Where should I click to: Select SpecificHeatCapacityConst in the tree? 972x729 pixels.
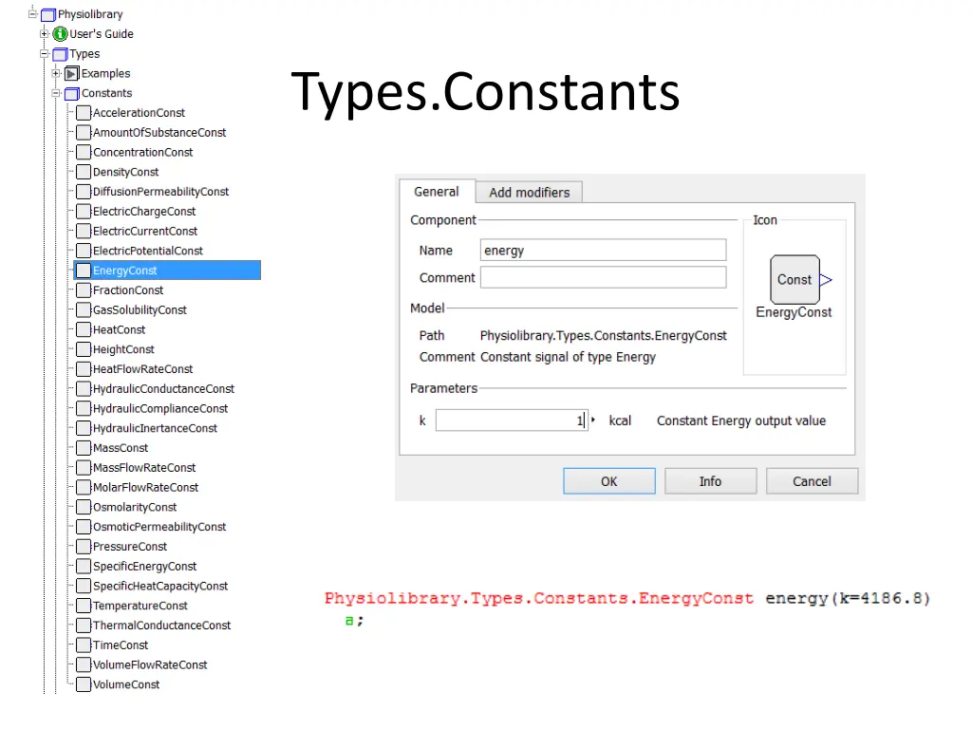(160, 587)
